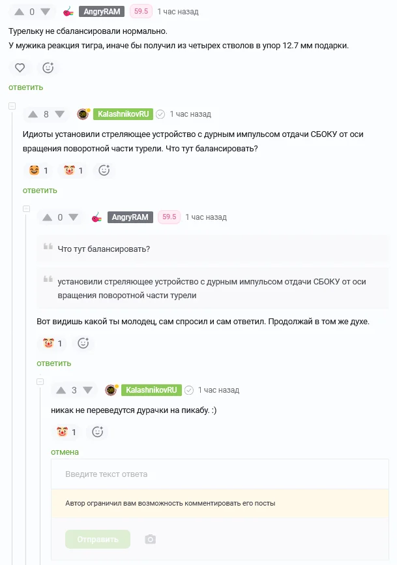Downvote the first AngryRAM comment
This screenshot has width=397, height=565.
click(x=46, y=12)
